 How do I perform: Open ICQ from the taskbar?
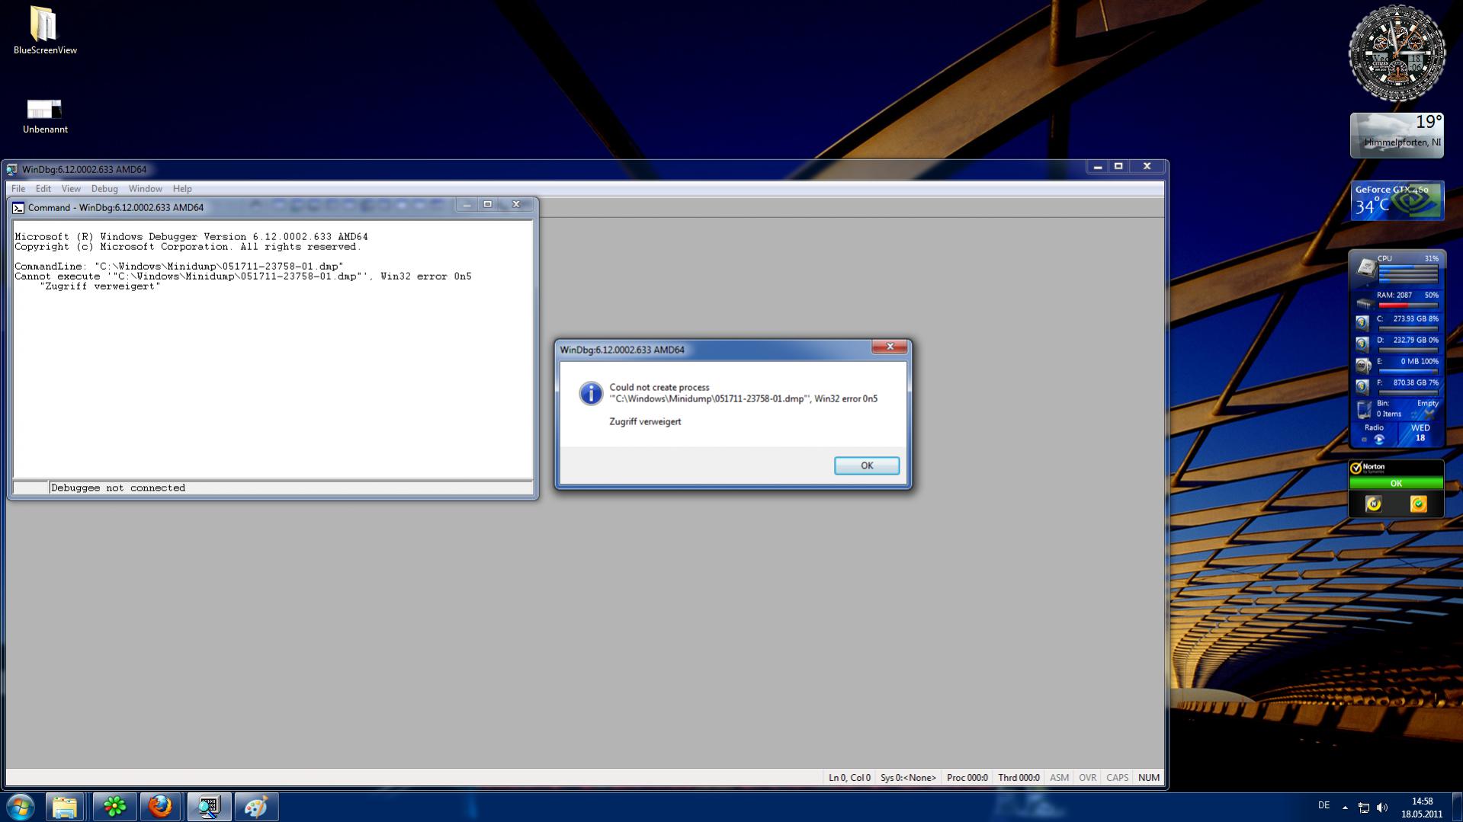115,807
